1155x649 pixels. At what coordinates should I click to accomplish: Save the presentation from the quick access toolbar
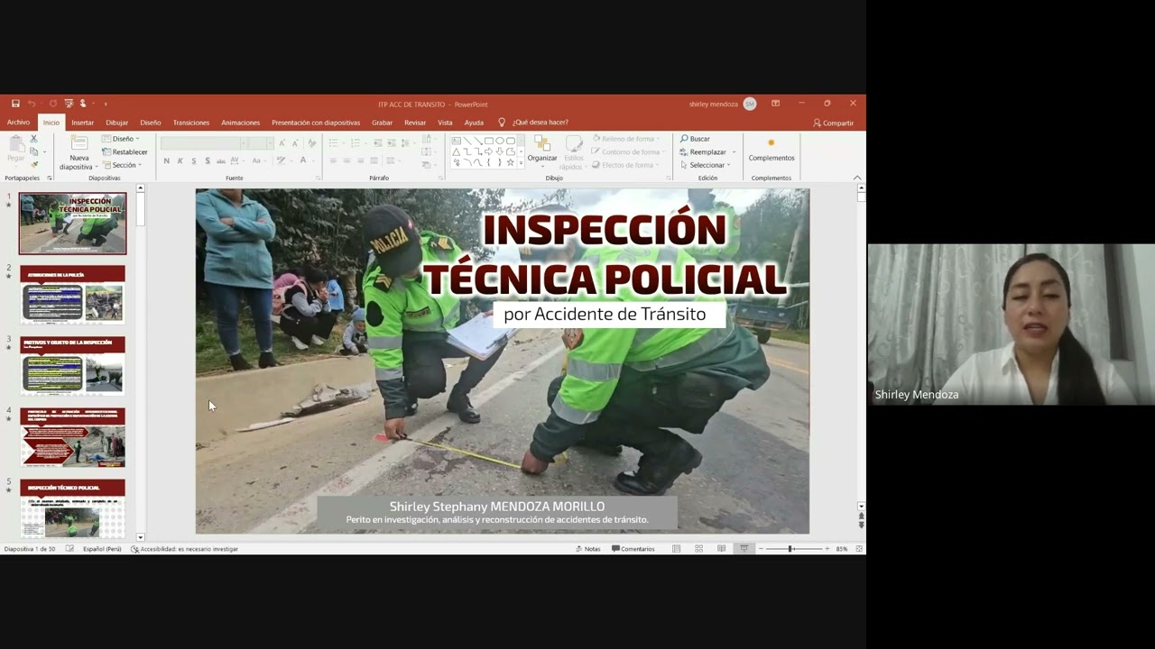[15, 104]
